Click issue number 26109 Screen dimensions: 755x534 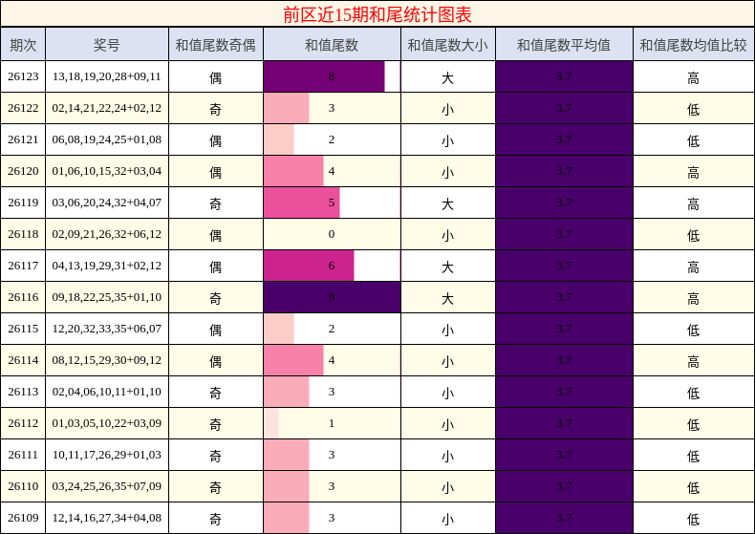tap(23, 518)
